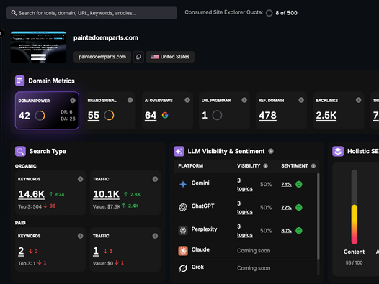This screenshot has width=379, height=284.
Task: Show paid Traffic info icon
Action: click(x=155, y=236)
